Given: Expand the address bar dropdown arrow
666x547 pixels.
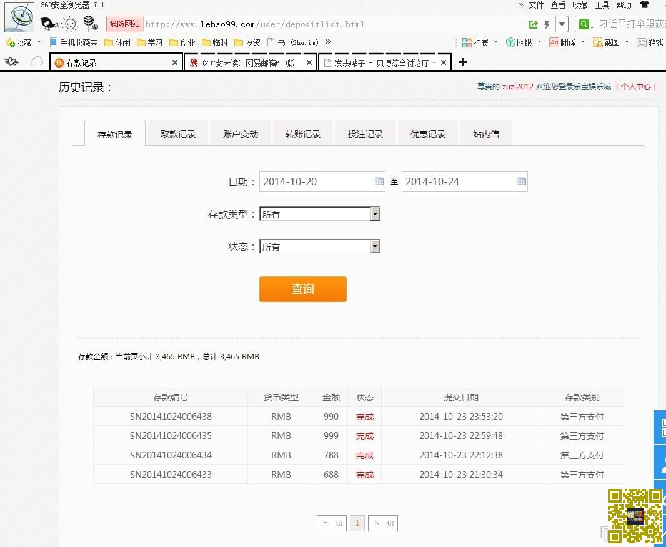Looking at the screenshot, I should [x=562, y=24].
